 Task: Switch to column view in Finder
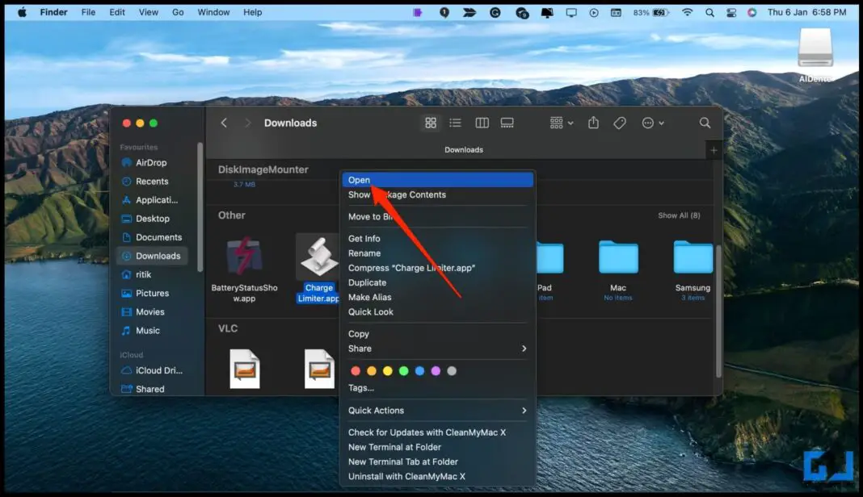click(x=482, y=123)
